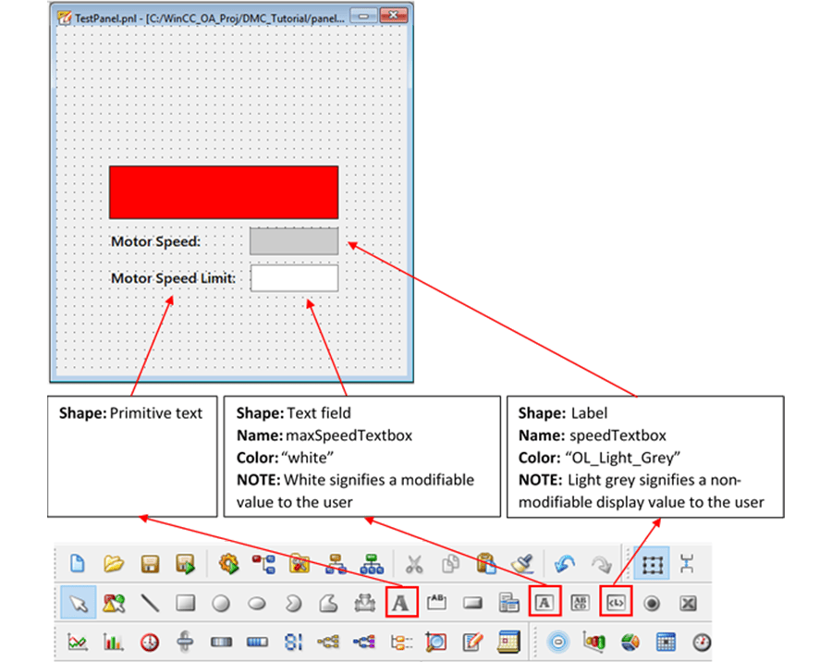Toggle the snap alignment icon next to grid
This screenshot has height=662, width=832.
(x=687, y=564)
